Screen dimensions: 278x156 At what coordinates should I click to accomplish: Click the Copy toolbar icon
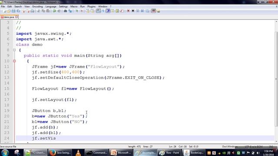[43, 11]
